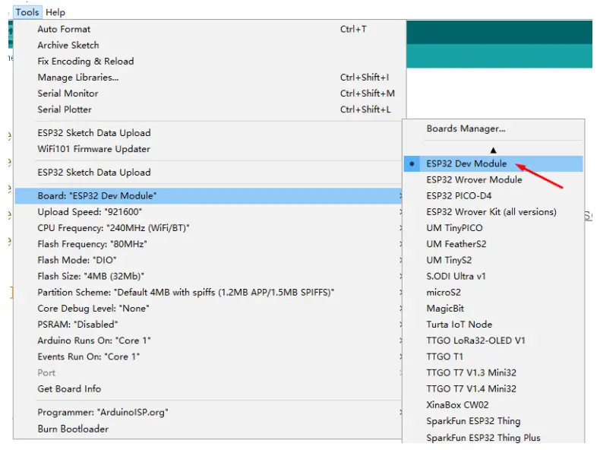This screenshot has width=600, height=450.
Task: Run Auto Format on the sketch
Action: [x=64, y=29]
